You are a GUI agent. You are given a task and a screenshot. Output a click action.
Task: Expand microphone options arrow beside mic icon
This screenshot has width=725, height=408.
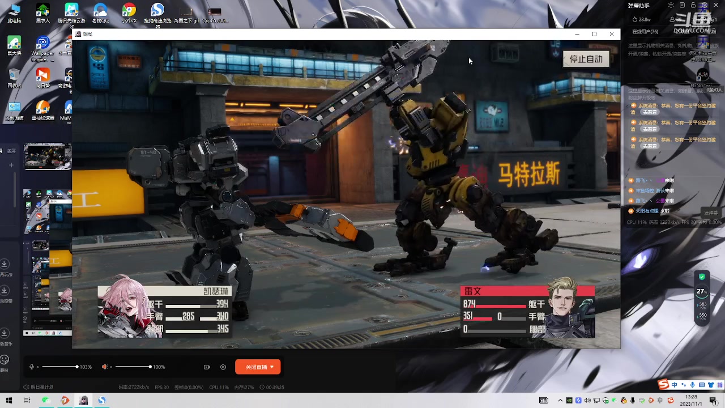pos(37,367)
